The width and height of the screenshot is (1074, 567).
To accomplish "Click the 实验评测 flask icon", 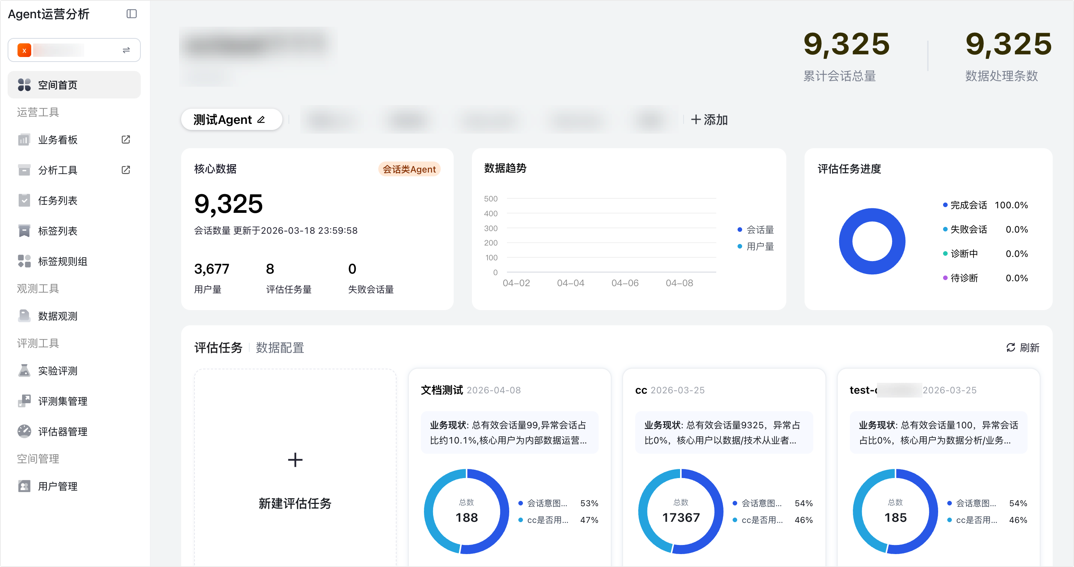I will (24, 371).
